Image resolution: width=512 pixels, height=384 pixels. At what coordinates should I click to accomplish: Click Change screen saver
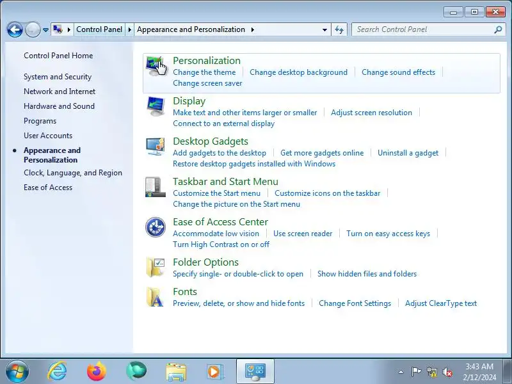point(207,83)
